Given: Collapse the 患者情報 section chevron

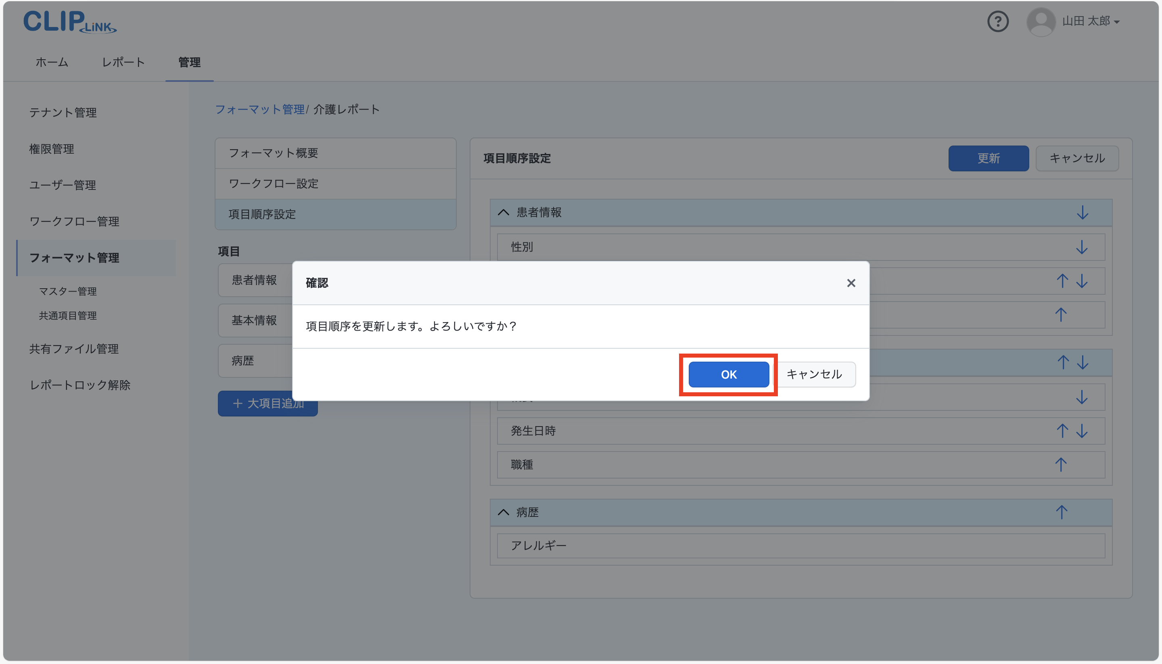Looking at the screenshot, I should 503,212.
